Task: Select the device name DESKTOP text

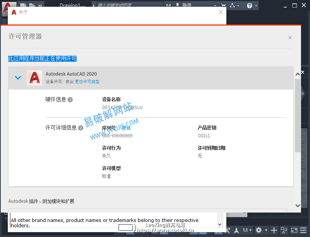Action: point(122,108)
